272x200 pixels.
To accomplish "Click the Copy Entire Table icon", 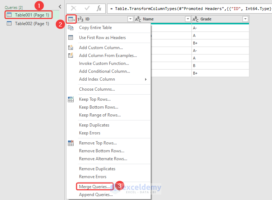I will coord(70,28).
